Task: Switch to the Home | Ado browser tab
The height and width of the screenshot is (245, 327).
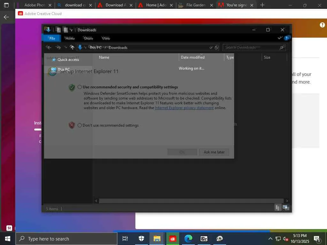Action: click(156, 5)
